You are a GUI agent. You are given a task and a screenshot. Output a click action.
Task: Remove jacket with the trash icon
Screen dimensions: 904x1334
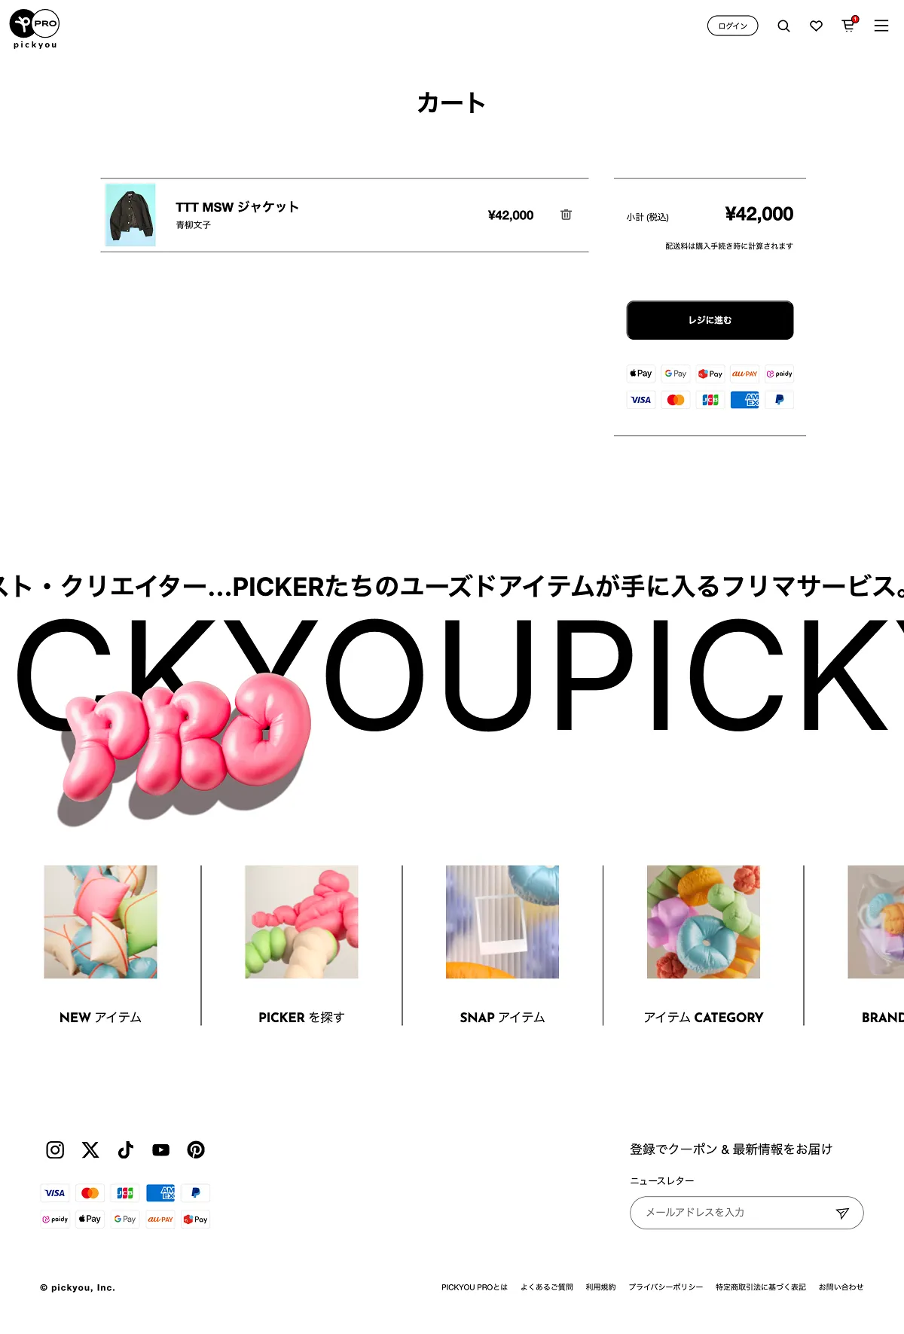[566, 215]
